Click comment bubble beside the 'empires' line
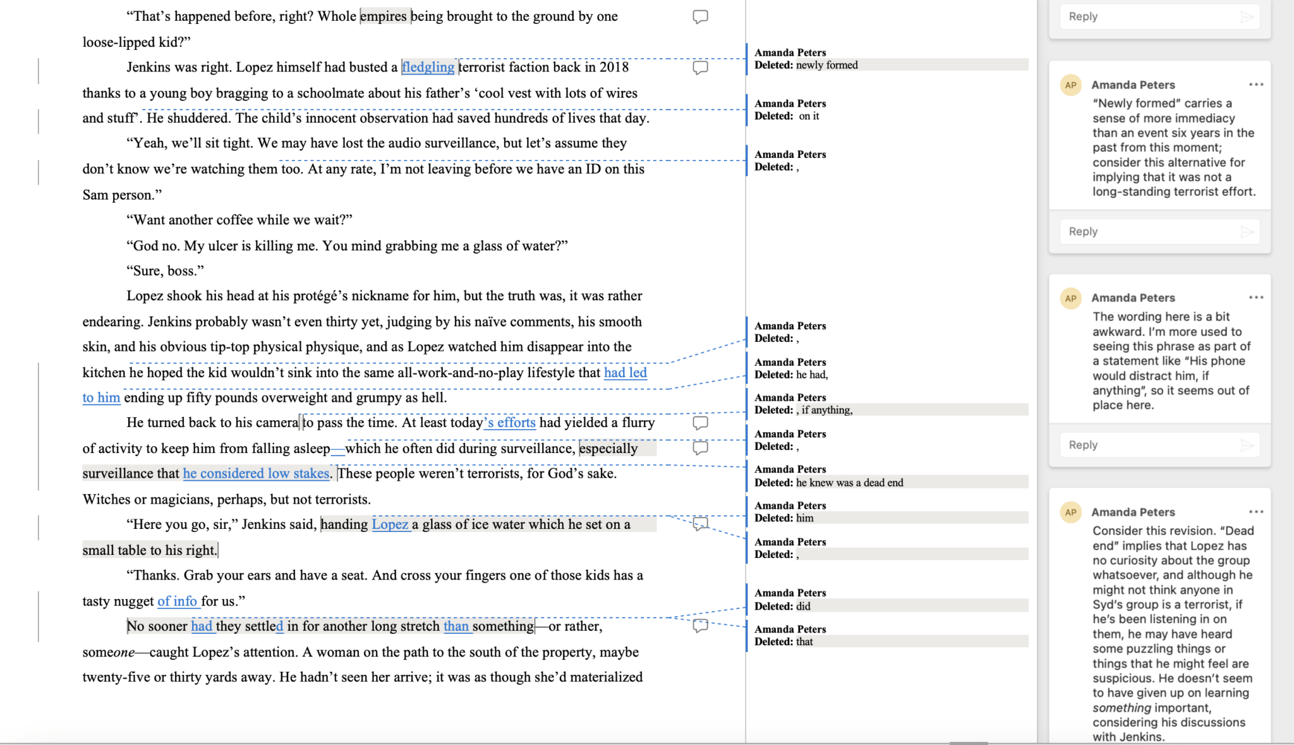The width and height of the screenshot is (1294, 745). click(700, 16)
